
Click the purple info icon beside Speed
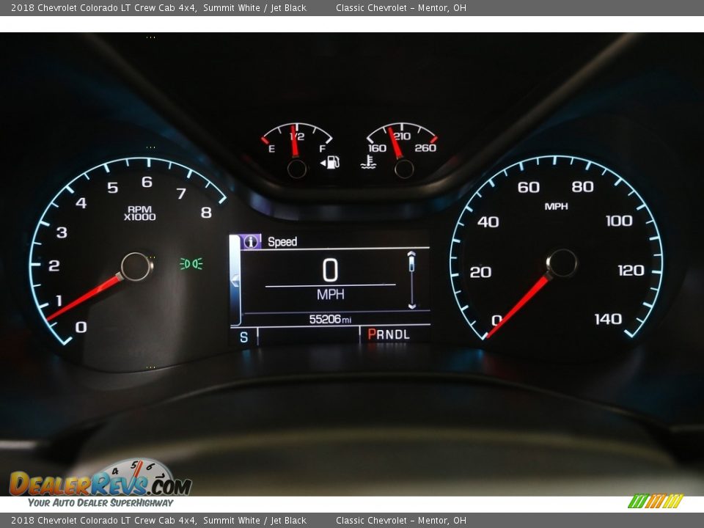point(251,241)
